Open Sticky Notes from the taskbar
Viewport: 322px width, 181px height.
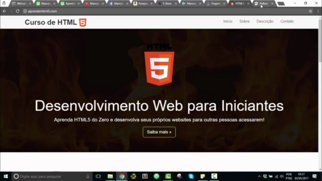[203, 176]
